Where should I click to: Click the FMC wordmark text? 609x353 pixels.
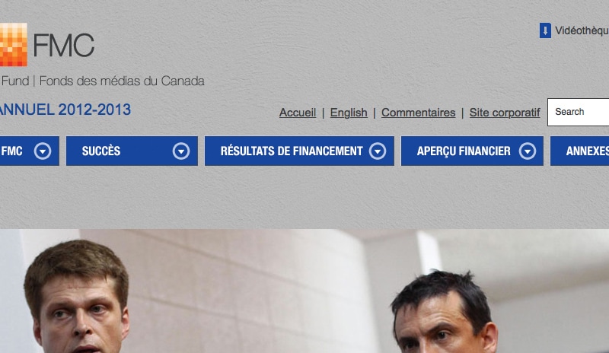pos(64,46)
